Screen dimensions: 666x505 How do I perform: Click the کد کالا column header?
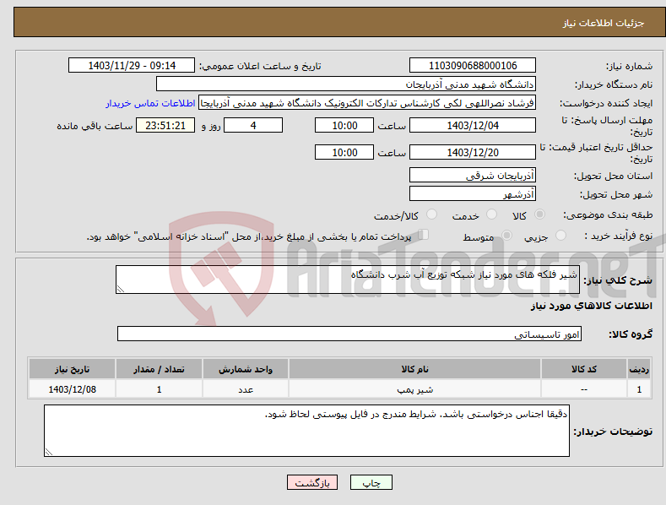click(x=584, y=369)
